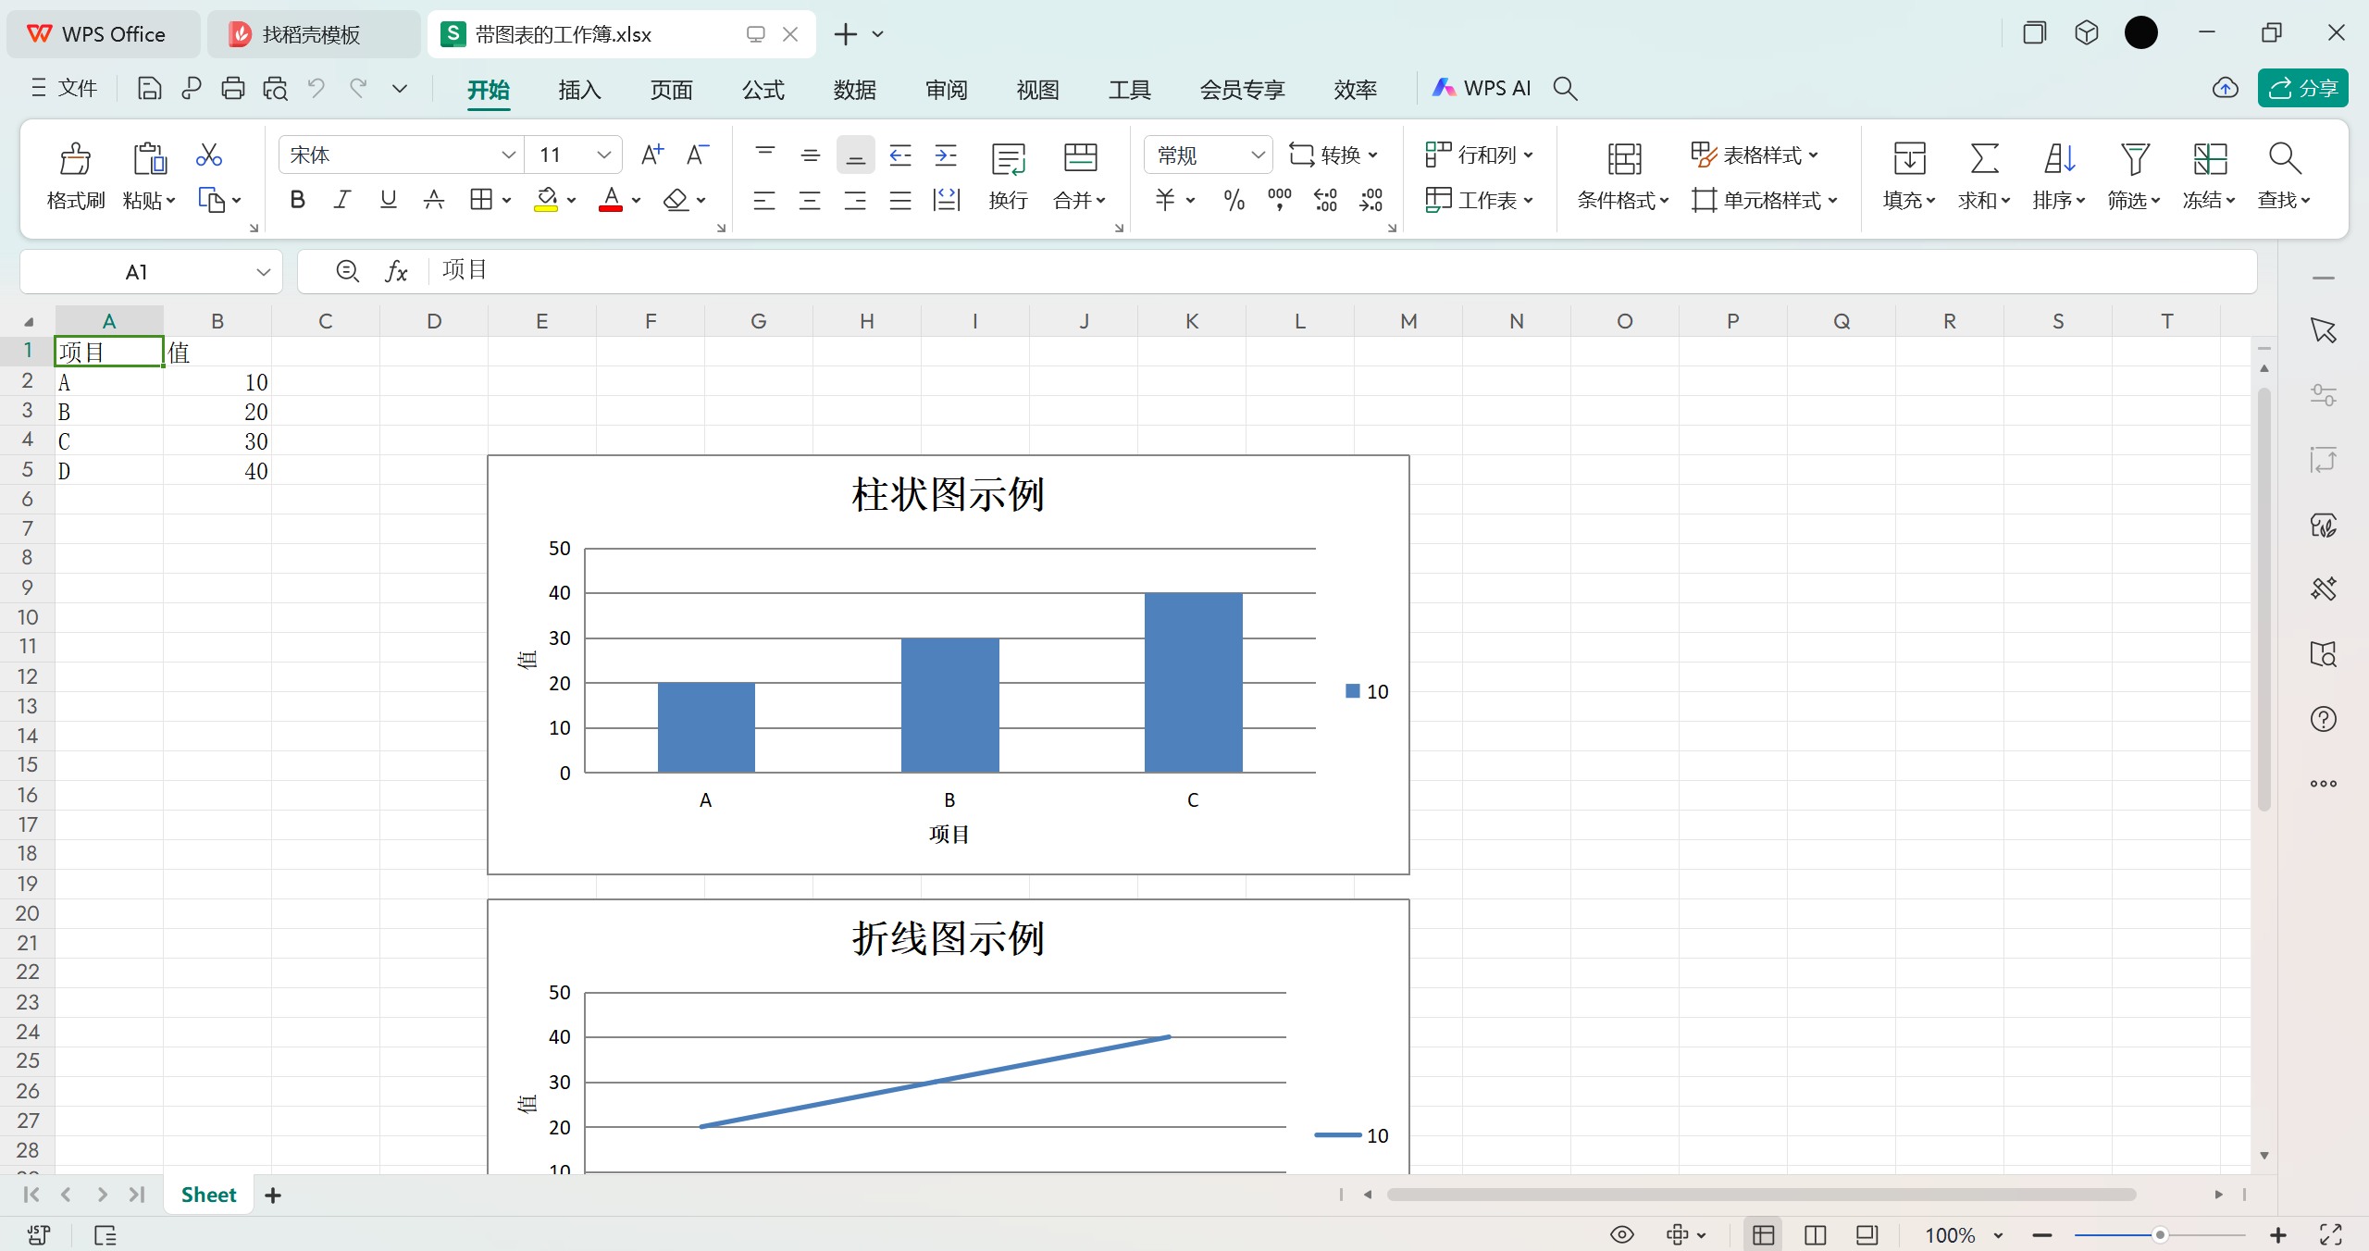The image size is (2369, 1251).
Task: Click the Filter funnel icon
Action: tap(2134, 158)
